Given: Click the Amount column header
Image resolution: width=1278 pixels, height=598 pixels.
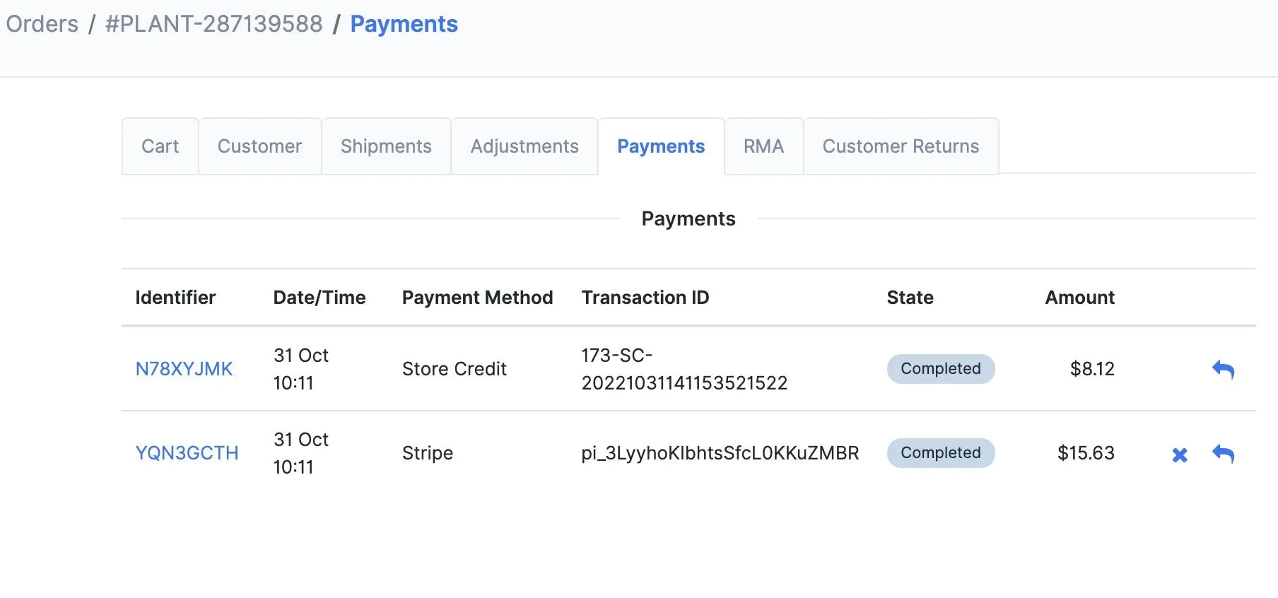Looking at the screenshot, I should [x=1080, y=298].
